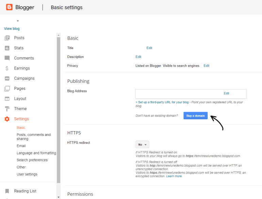The image size is (262, 199).
Task: Open Posts, comments and sharing settings
Action: pos(34,137)
